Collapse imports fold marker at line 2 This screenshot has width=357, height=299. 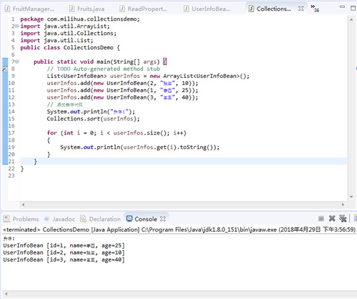(x=17, y=26)
